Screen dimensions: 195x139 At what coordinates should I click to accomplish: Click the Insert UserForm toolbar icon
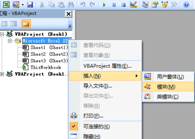point(16,5)
